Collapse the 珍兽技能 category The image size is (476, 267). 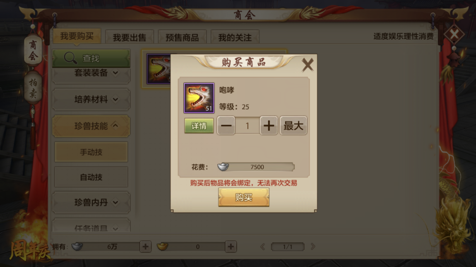click(91, 126)
